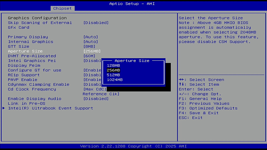This screenshot has height=150, width=267.
Task: Select 128MB in Aperture Size popup
Action: point(113,66)
